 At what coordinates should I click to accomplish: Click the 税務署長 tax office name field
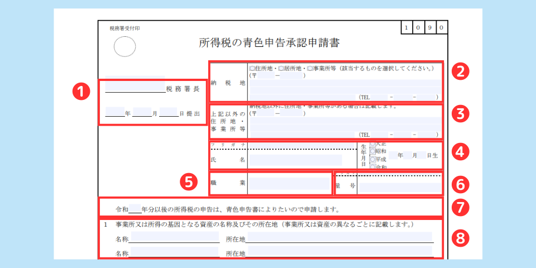(x=135, y=88)
